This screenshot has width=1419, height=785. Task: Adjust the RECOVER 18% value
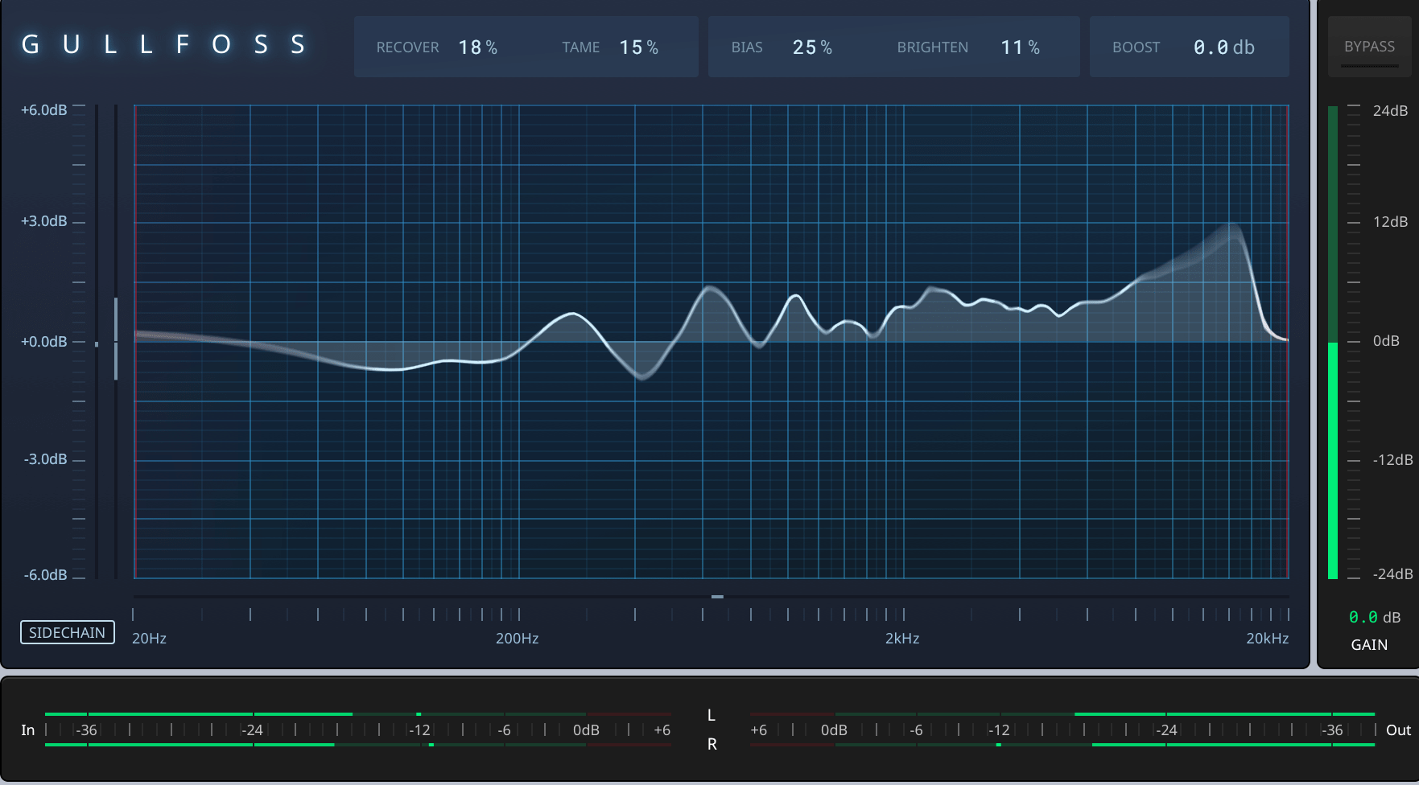click(x=478, y=47)
